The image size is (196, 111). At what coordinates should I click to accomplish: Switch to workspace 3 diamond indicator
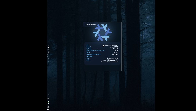point(48,49)
